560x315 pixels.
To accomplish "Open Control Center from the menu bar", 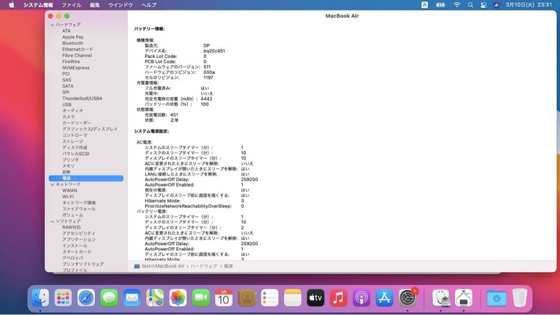I will coord(483,5).
